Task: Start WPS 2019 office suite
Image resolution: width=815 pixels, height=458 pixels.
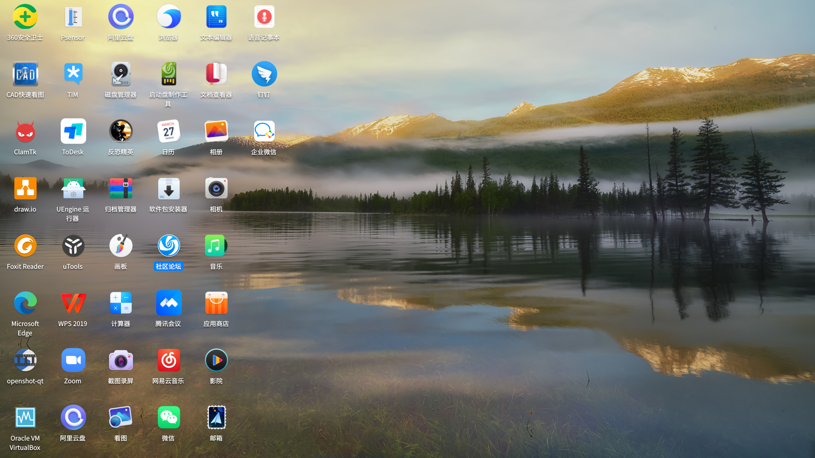Action: tap(73, 303)
